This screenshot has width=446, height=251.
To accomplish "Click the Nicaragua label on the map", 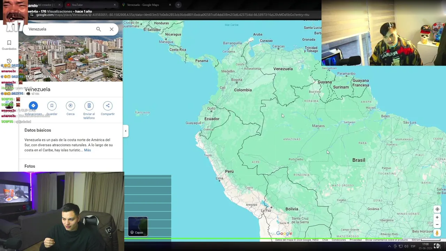I will pyautogui.click(x=173, y=35).
